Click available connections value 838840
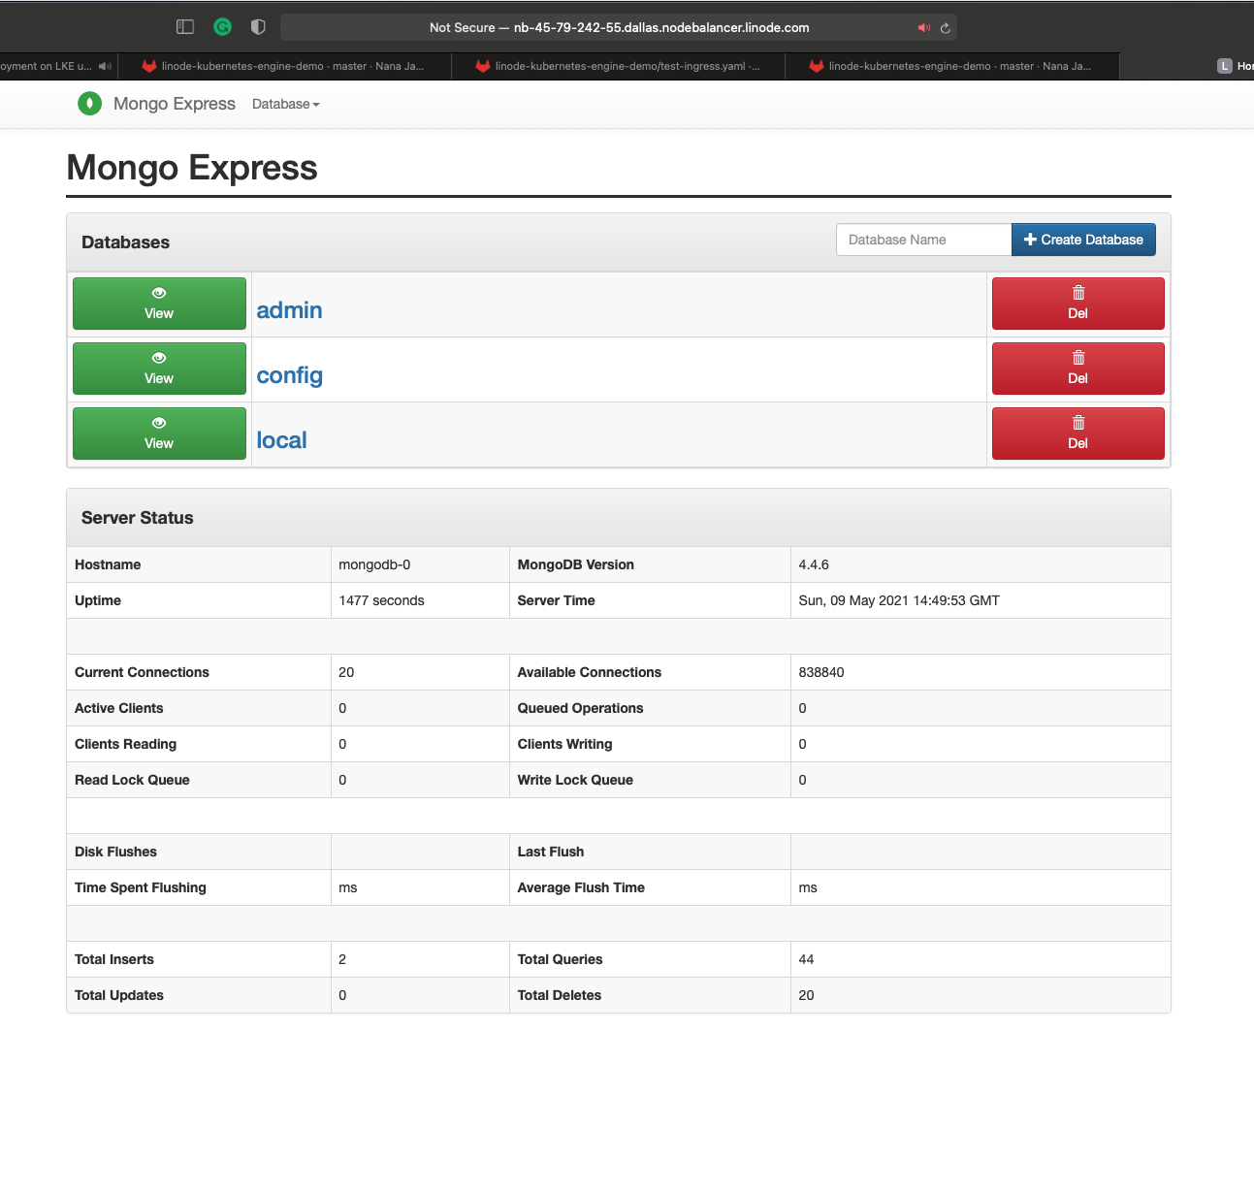 (x=821, y=672)
